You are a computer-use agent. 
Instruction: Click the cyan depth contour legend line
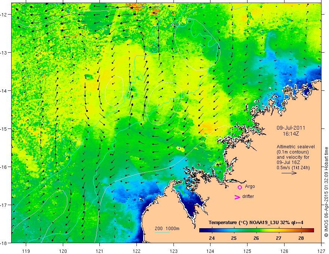[162, 232]
